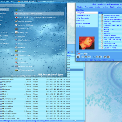122x122 pixels.
Task: Open the Tools menu
Action: [112, 7]
